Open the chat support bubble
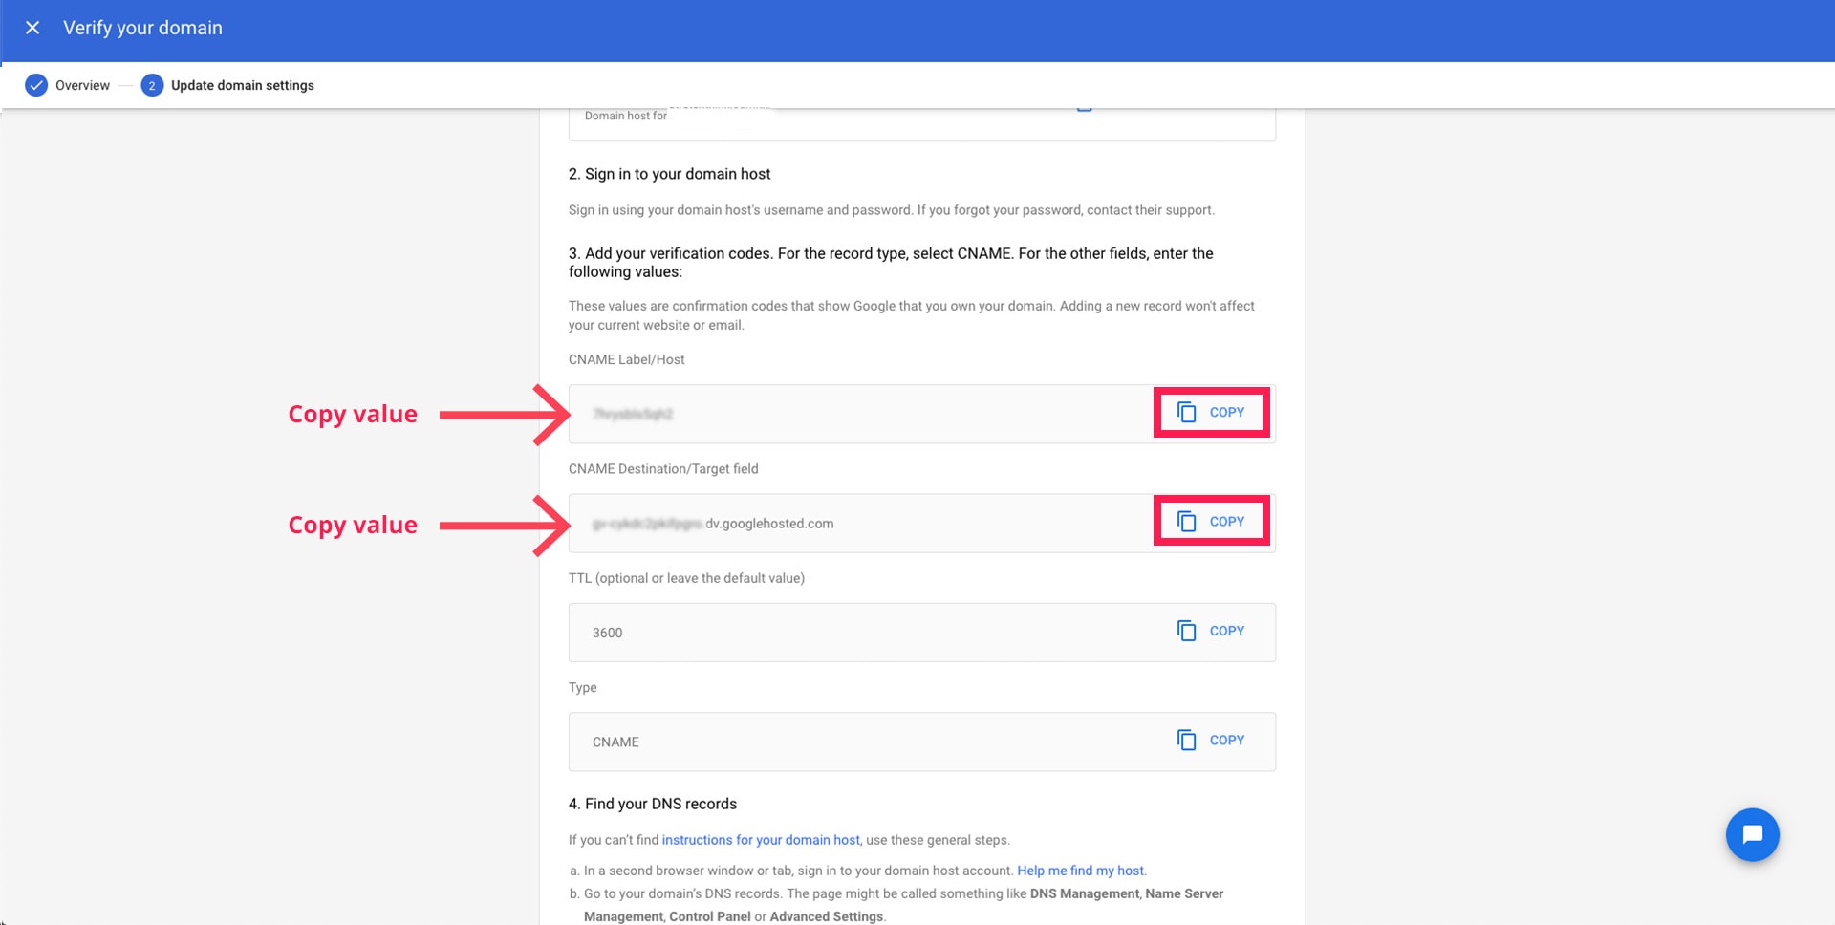The height and width of the screenshot is (925, 1835). (1752, 835)
